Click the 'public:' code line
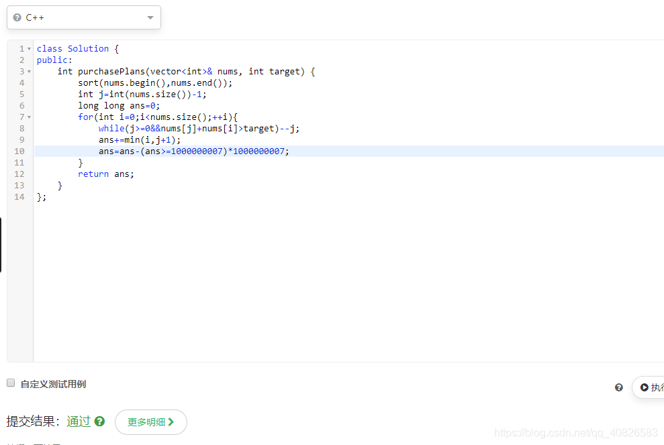This screenshot has height=445, width=664. (54, 60)
